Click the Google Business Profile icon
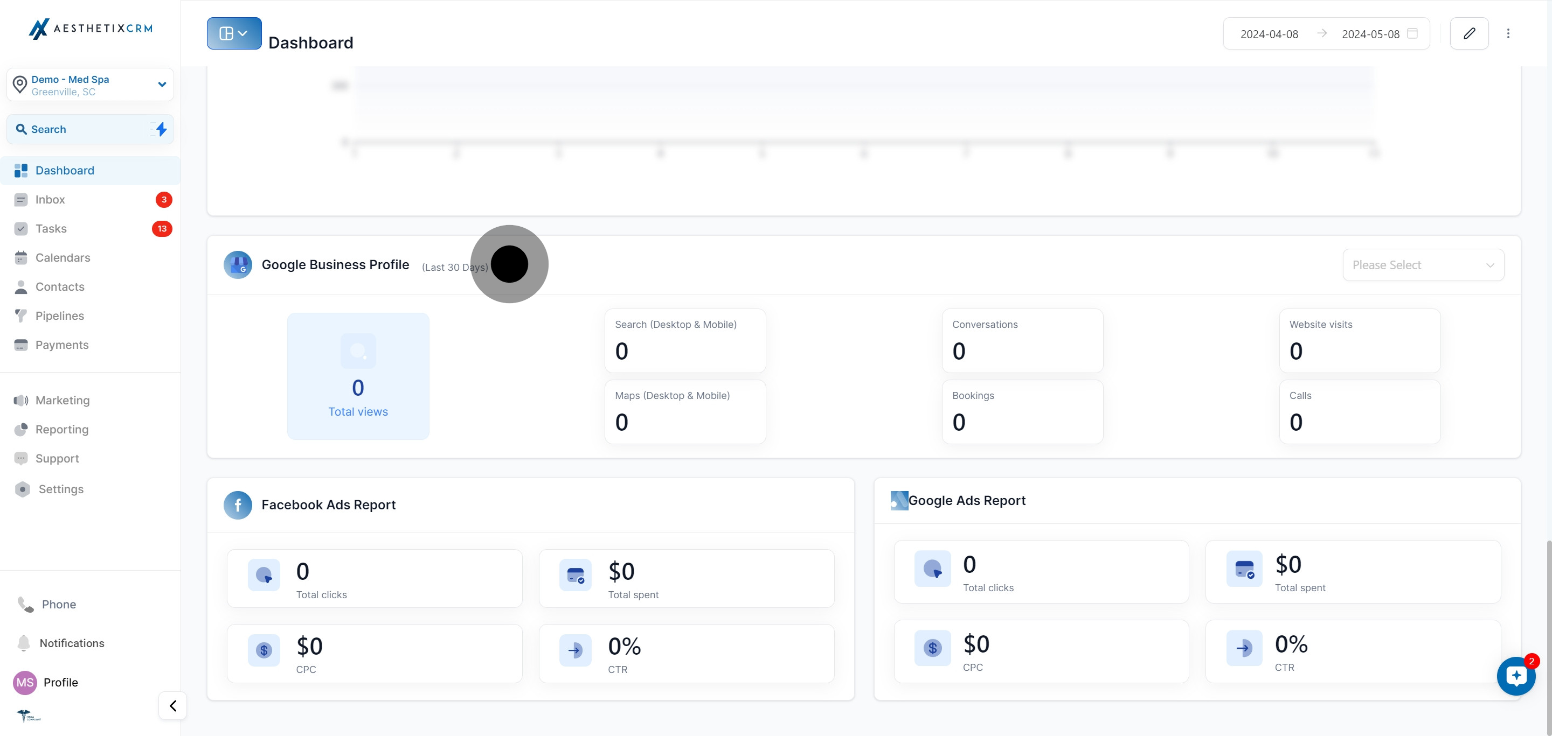The image size is (1552, 736). tap(237, 265)
